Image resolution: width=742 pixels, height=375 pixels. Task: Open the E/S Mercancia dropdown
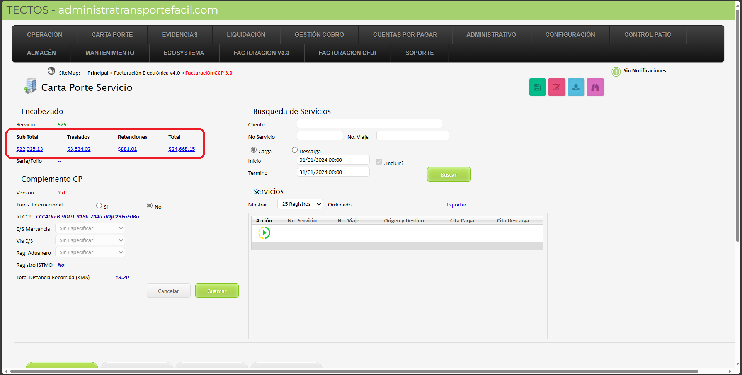click(90, 228)
